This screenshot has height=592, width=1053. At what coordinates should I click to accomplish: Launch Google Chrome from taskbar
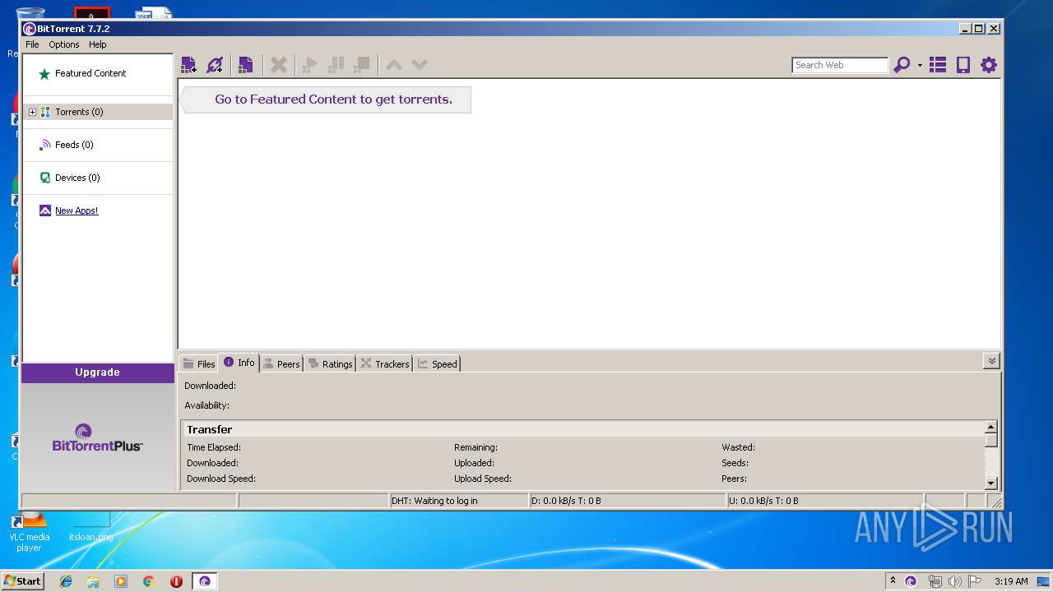point(149,581)
